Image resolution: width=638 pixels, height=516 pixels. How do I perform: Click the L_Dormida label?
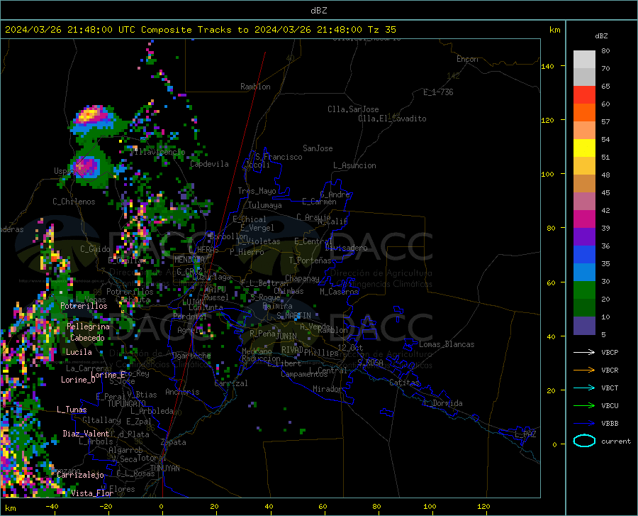pyautogui.click(x=443, y=403)
